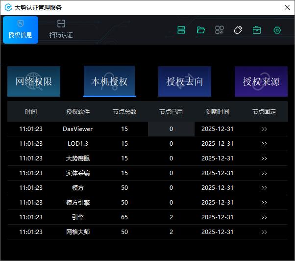Viewport: 295px width, 261px height.
Task: Open the 授权来源 panel
Action: (261, 81)
